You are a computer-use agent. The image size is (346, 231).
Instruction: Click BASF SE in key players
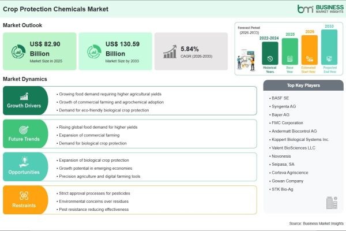click(279, 98)
